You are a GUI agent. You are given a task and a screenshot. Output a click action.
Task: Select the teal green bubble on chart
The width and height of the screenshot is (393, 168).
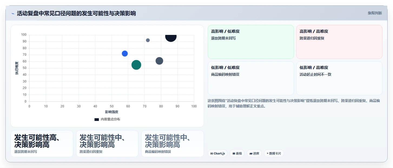coord(136,65)
